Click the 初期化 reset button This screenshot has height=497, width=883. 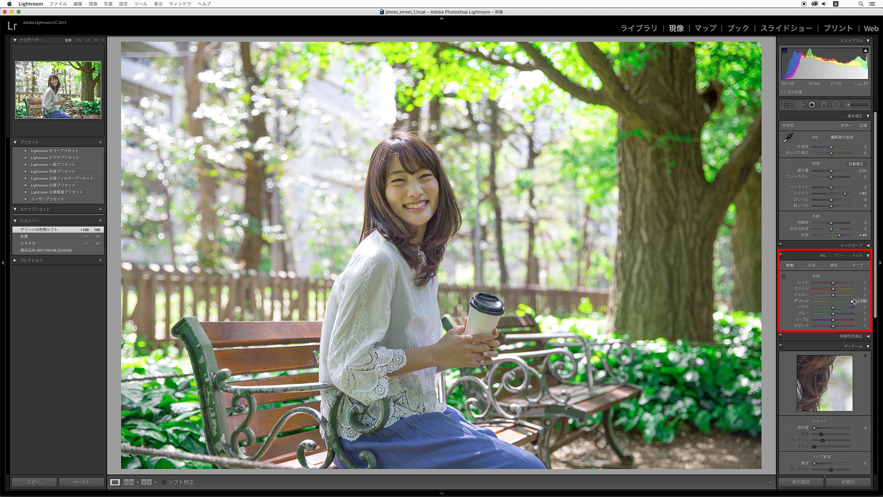(848, 482)
